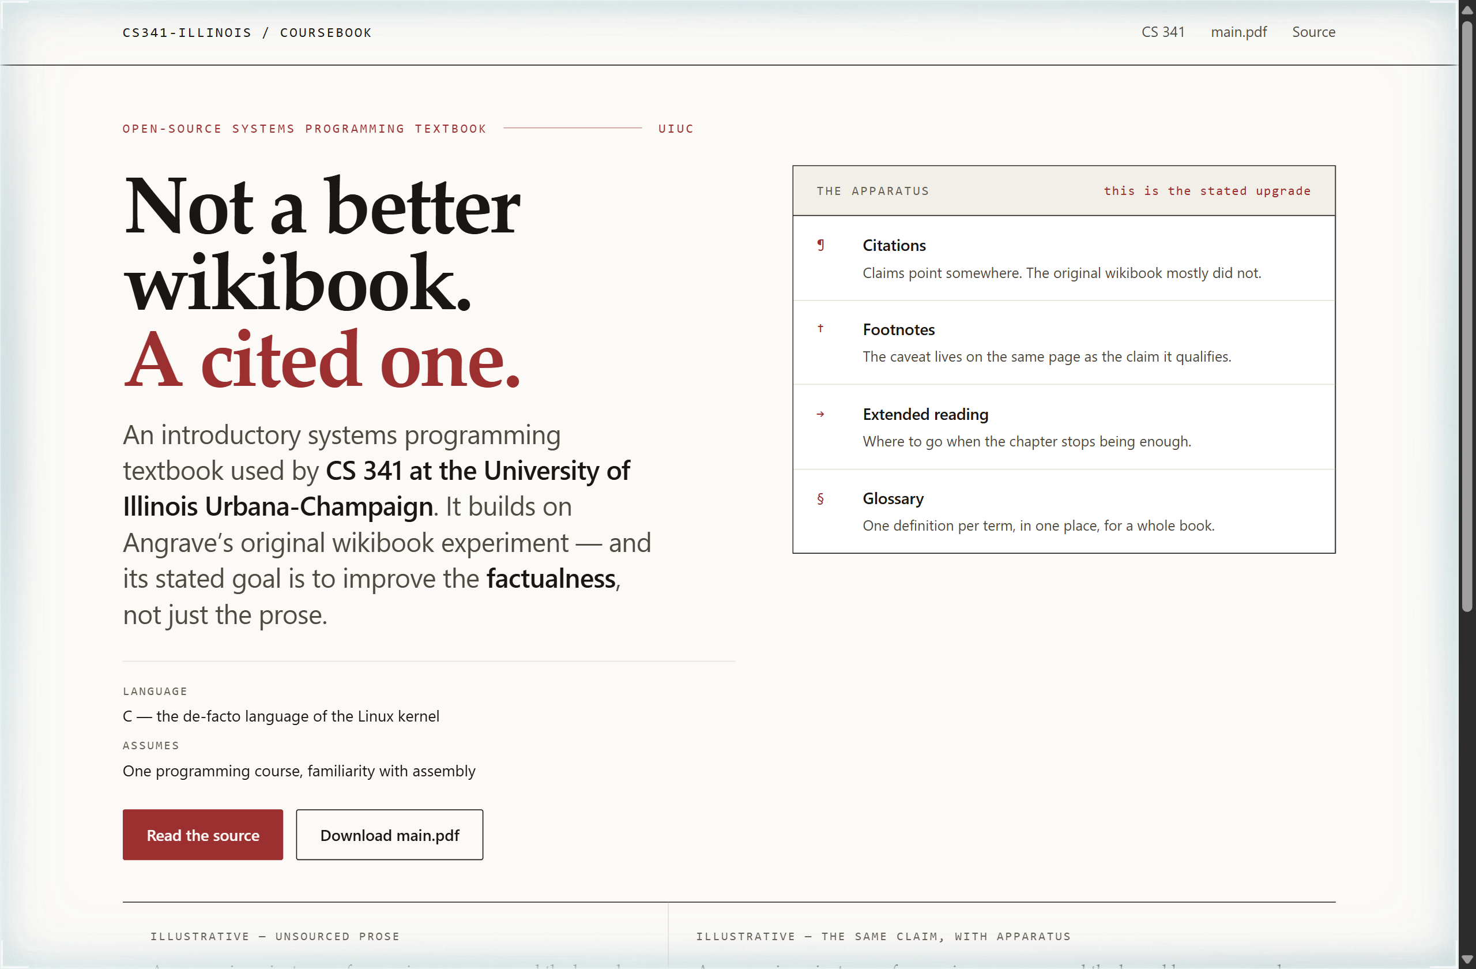This screenshot has height=969, width=1476.
Task: Click 'One programming course, familiarity with assembly'
Action: [x=299, y=771]
